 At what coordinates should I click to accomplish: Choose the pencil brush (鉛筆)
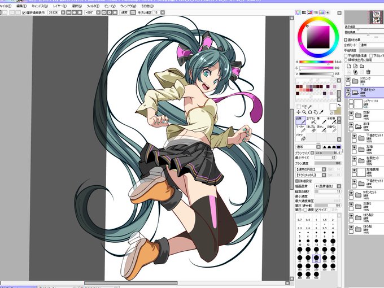point(300,120)
